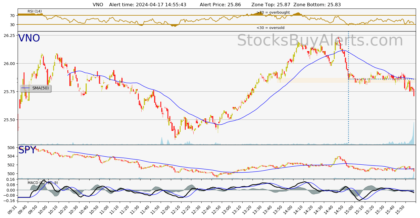Click the VNO ticker label
This screenshot has width=420, height=218.
[29, 38]
